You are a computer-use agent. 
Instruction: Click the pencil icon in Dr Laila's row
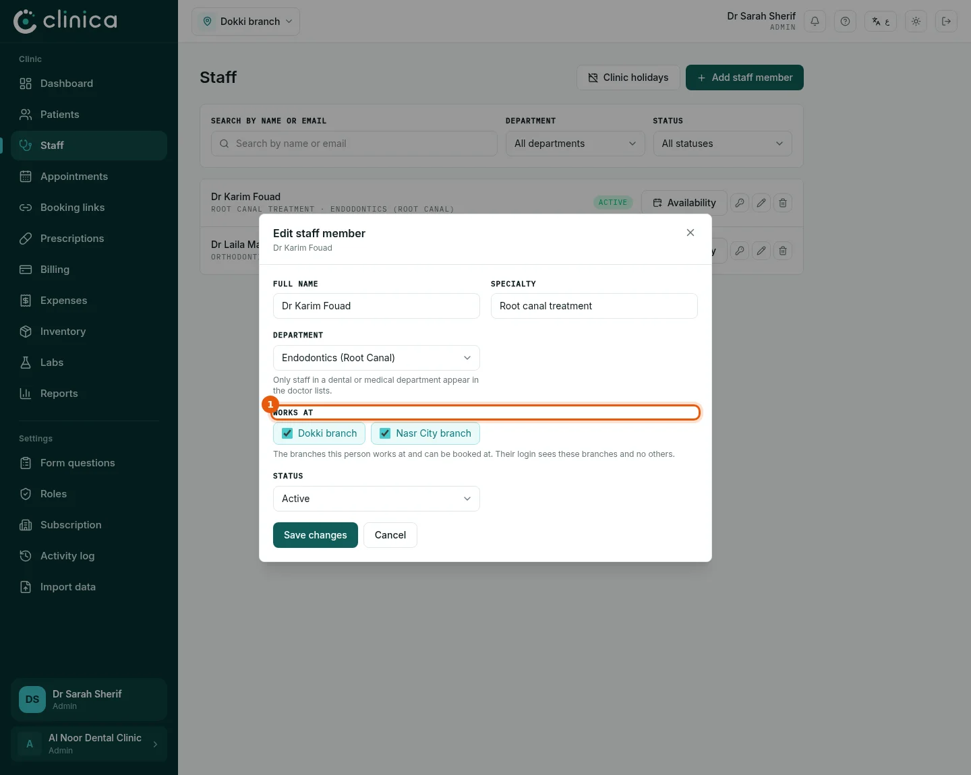coord(761,251)
